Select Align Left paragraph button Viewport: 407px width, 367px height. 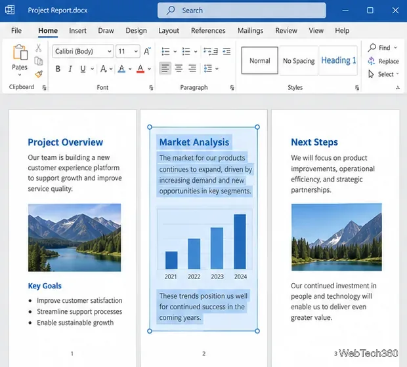coord(165,68)
